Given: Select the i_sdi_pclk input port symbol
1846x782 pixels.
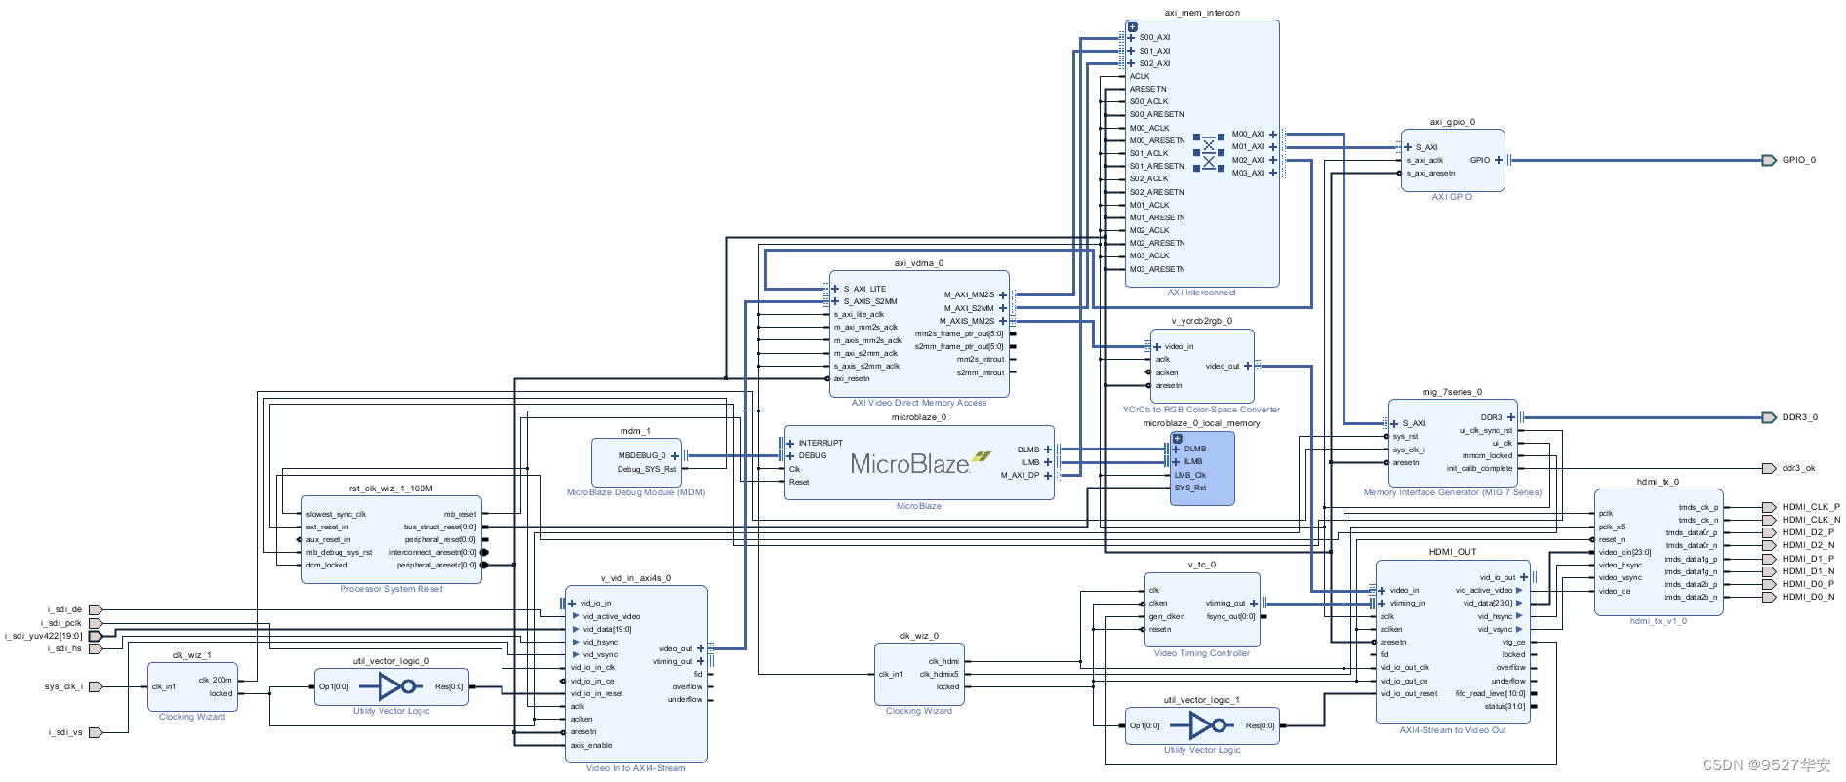Looking at the screenshot, I should [96, 622].
